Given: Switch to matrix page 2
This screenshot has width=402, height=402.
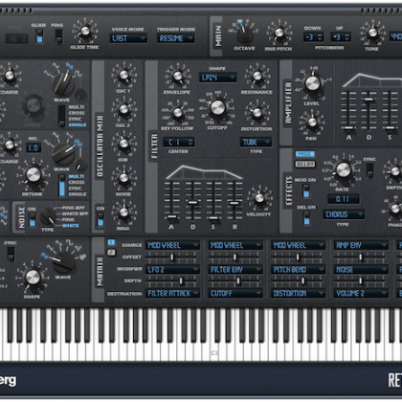Looking at the screenshot, I should tap(111, 253).
